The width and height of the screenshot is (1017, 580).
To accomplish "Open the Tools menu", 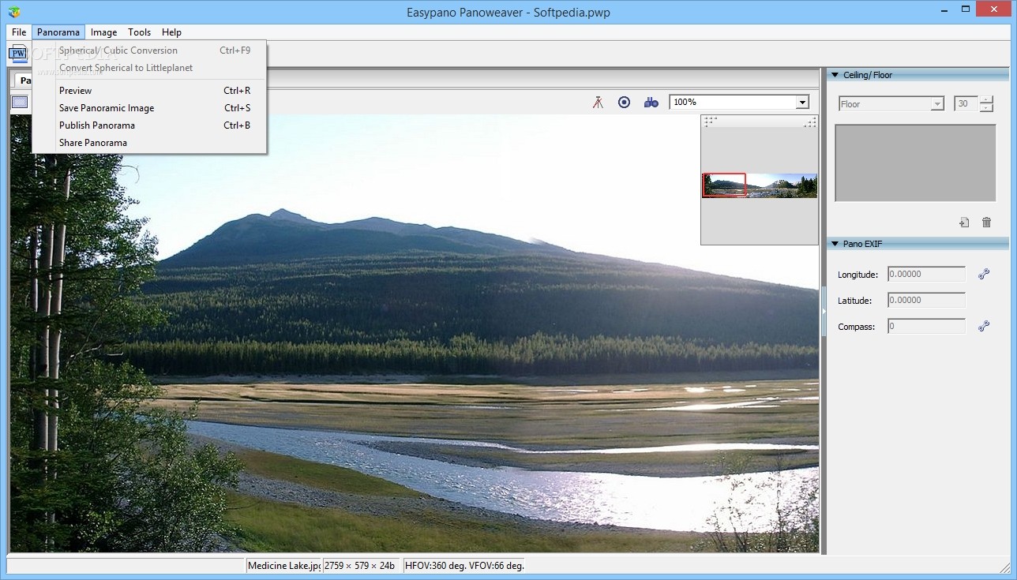I will click(139, 32).
